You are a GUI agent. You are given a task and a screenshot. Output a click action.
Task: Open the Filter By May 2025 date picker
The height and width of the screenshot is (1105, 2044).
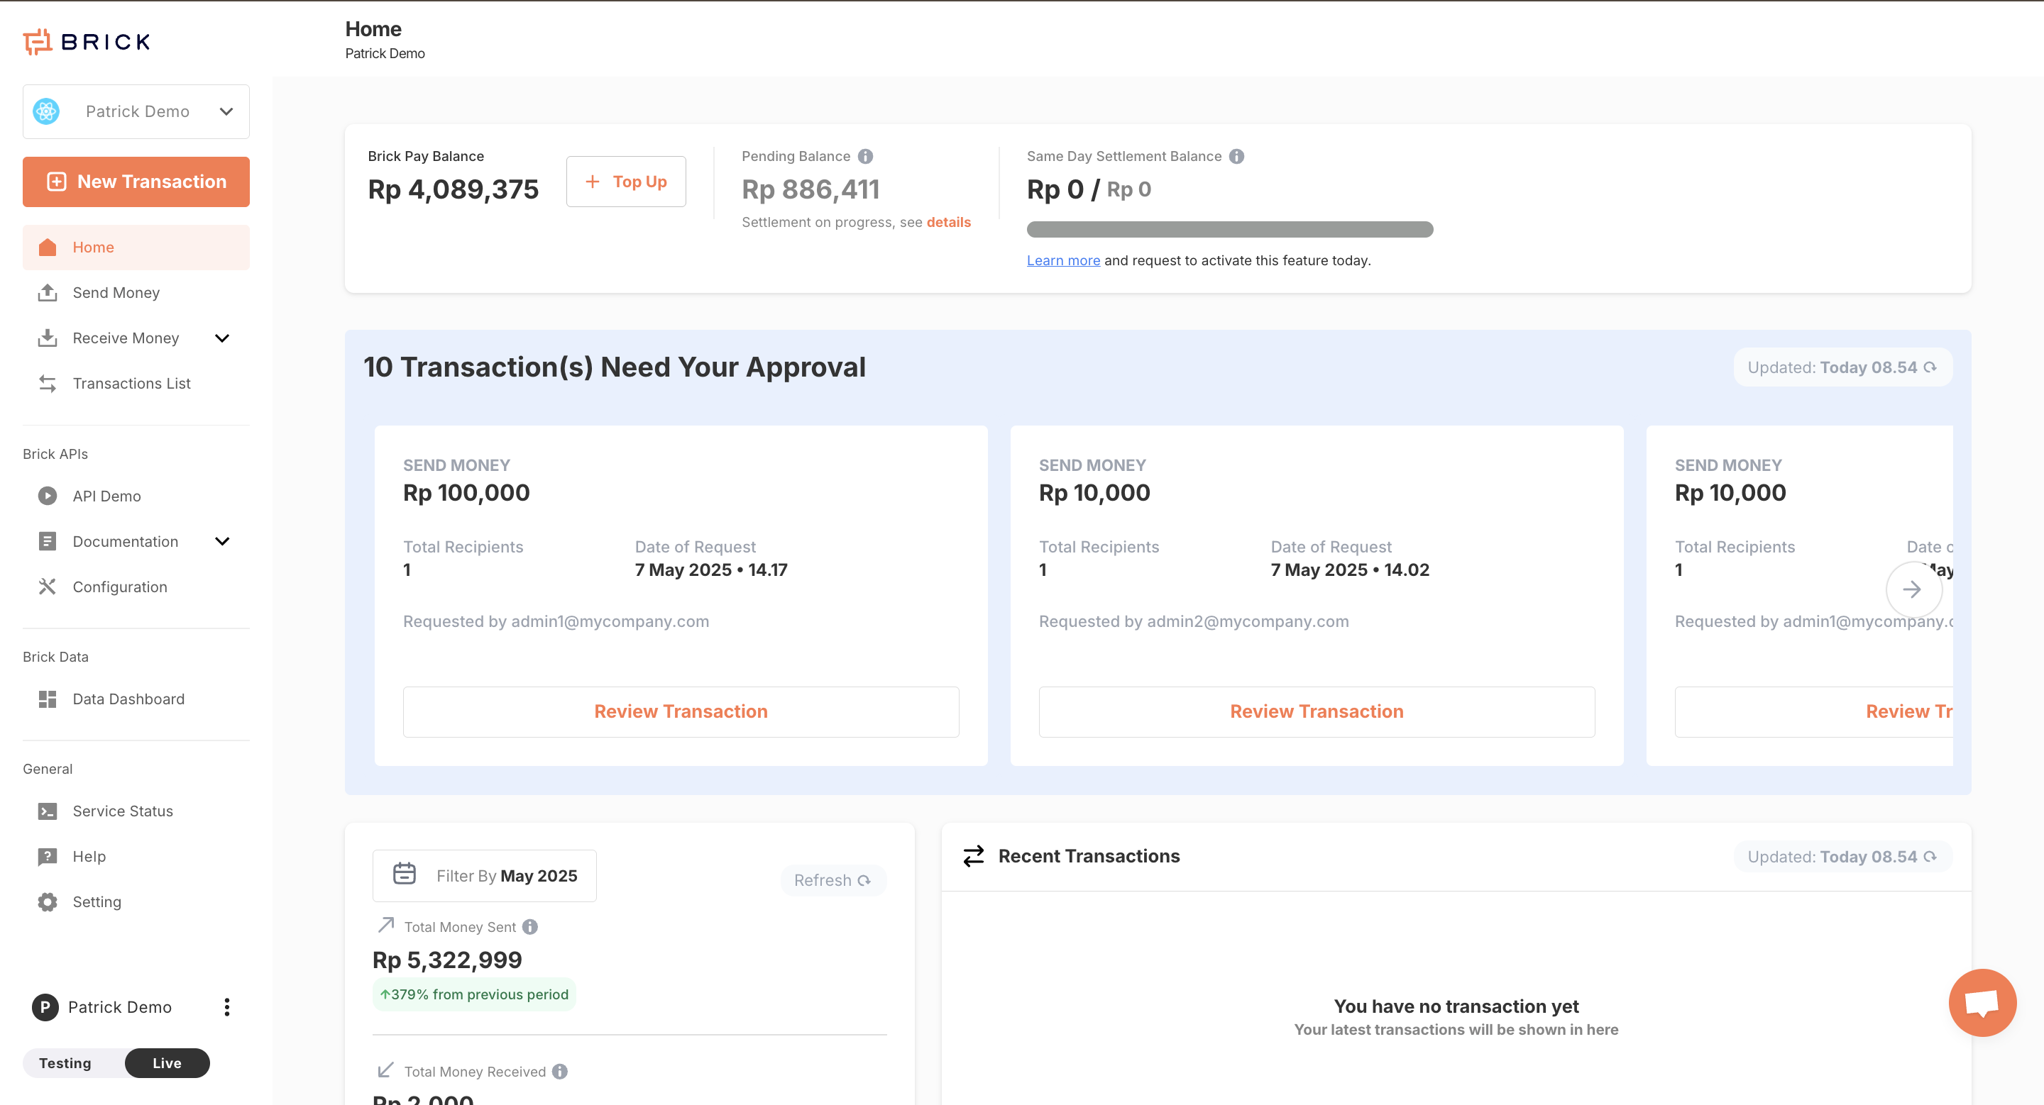[x=484, y=875]
